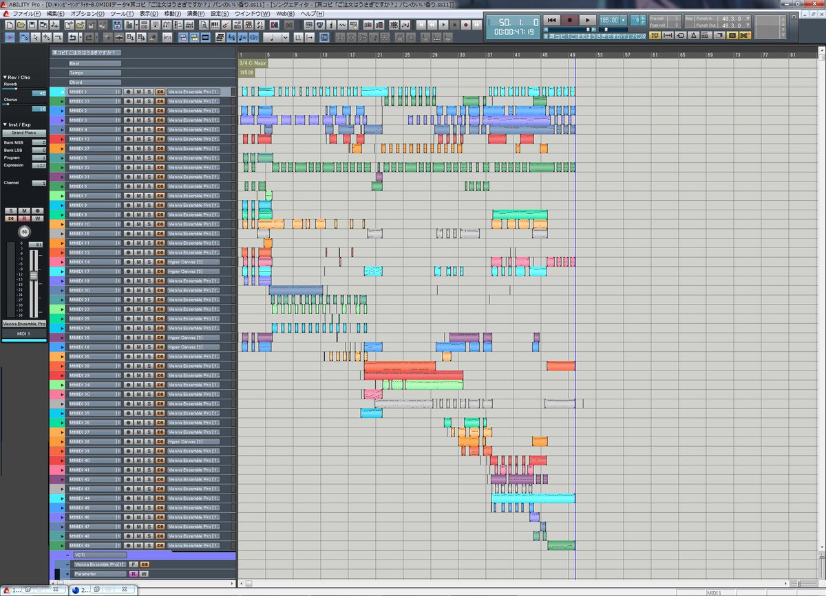
Task: Open the ツール(T) menu
Action: pos(122,13)
